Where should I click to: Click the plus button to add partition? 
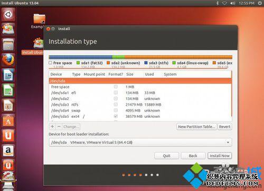[52, 126]
